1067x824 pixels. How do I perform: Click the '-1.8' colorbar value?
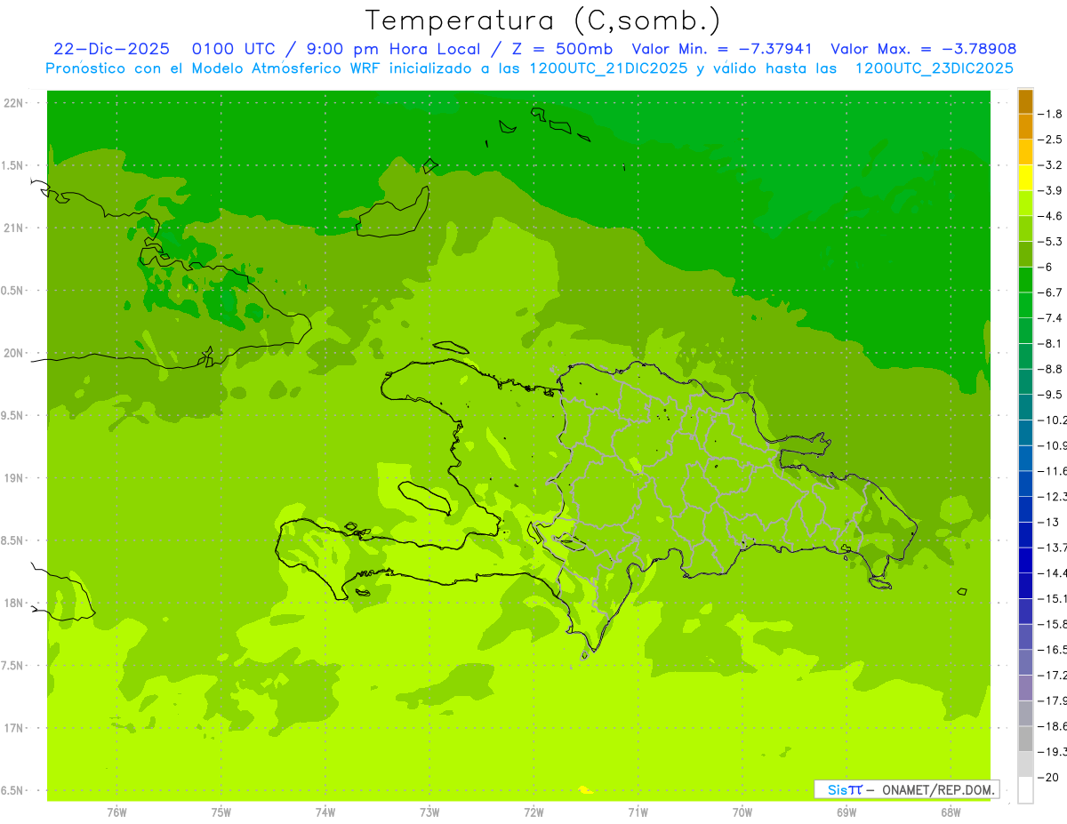pos(1050,114)
